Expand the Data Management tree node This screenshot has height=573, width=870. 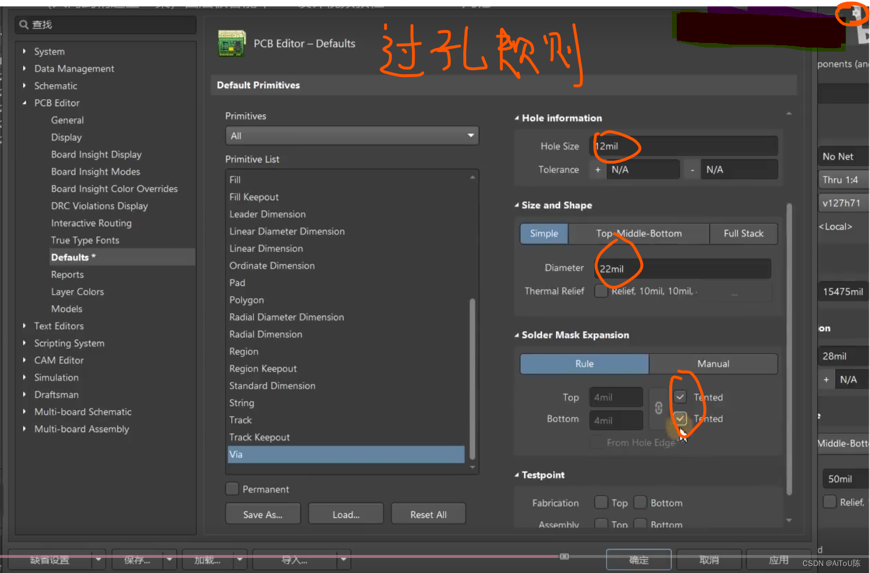24,68
